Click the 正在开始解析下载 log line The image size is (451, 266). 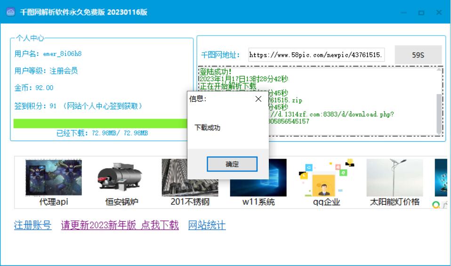tap(228, 86)
